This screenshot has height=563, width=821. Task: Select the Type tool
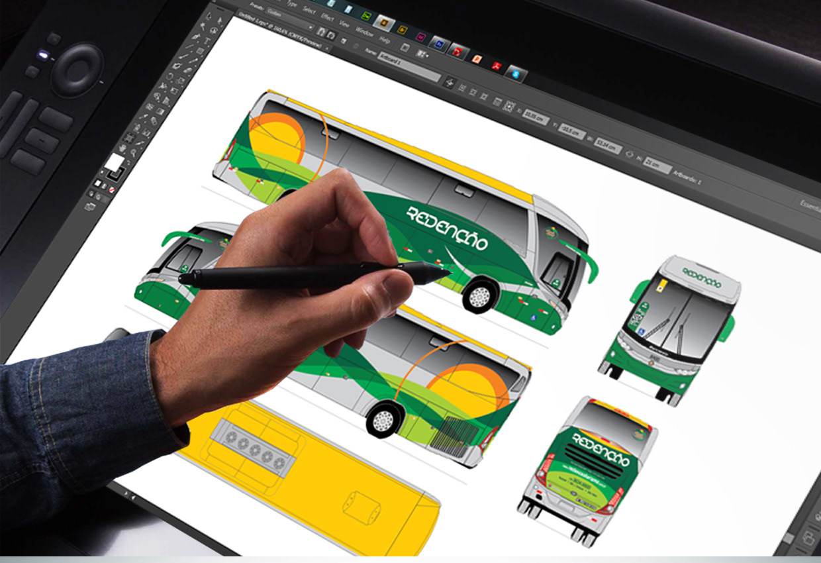coord(207,40)
